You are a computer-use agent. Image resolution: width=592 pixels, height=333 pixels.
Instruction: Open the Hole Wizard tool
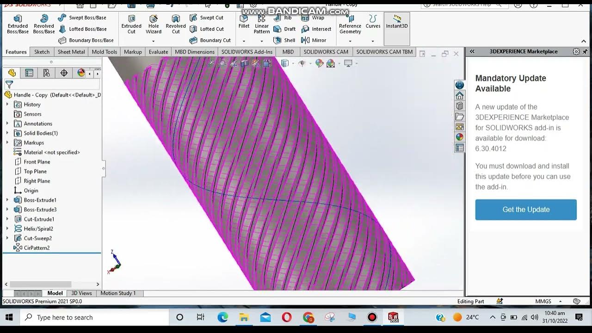click(154, 24)
